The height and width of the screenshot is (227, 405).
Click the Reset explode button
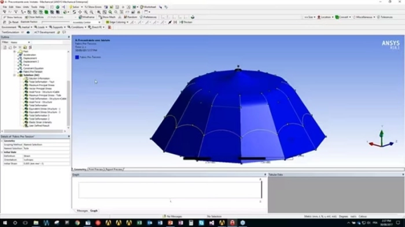click(13, 22)
